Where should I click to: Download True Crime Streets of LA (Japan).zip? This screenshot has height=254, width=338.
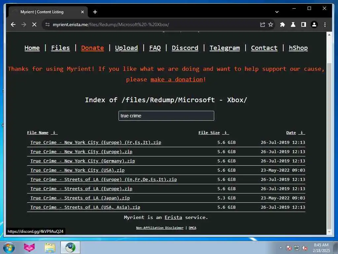(x=80, y=198)
